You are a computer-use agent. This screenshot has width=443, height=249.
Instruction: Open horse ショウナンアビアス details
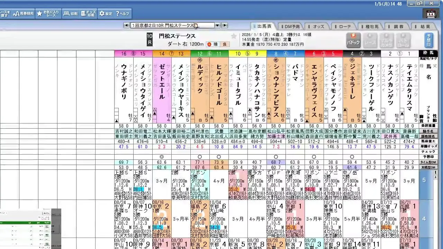pos(276,91)
